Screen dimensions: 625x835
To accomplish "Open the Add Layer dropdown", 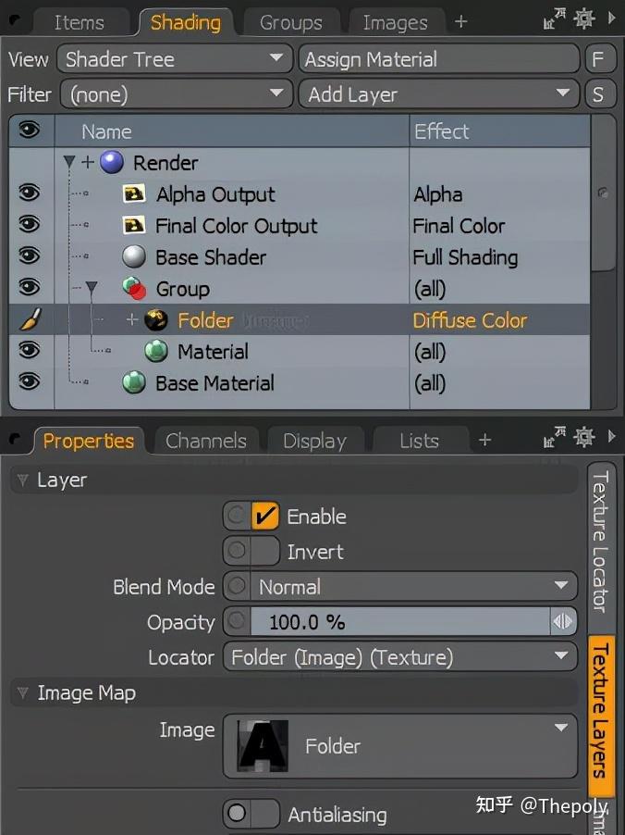I will pos(438,94).
